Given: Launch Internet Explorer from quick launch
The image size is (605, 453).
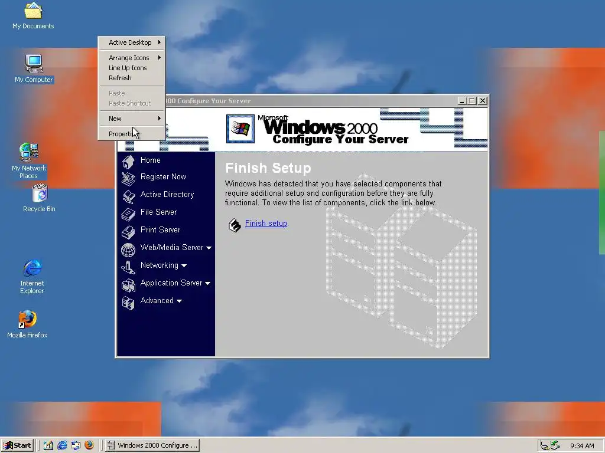Looking at the screenshot, I should pos(62,445).
